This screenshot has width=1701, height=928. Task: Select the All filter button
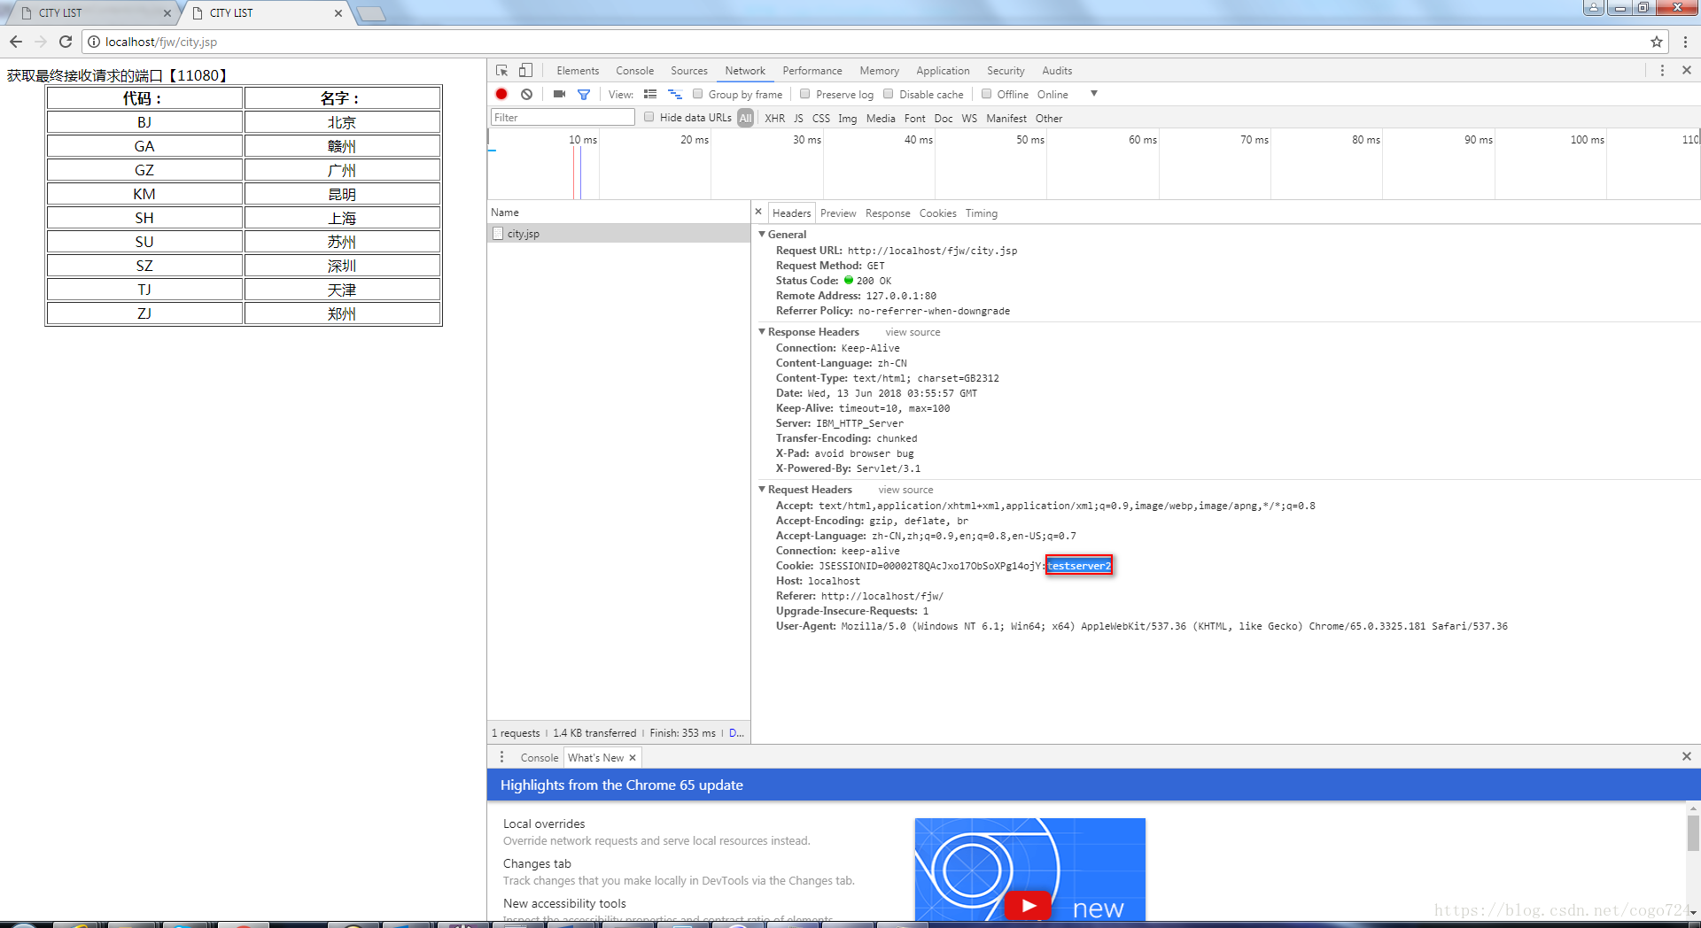coord(745,118)
